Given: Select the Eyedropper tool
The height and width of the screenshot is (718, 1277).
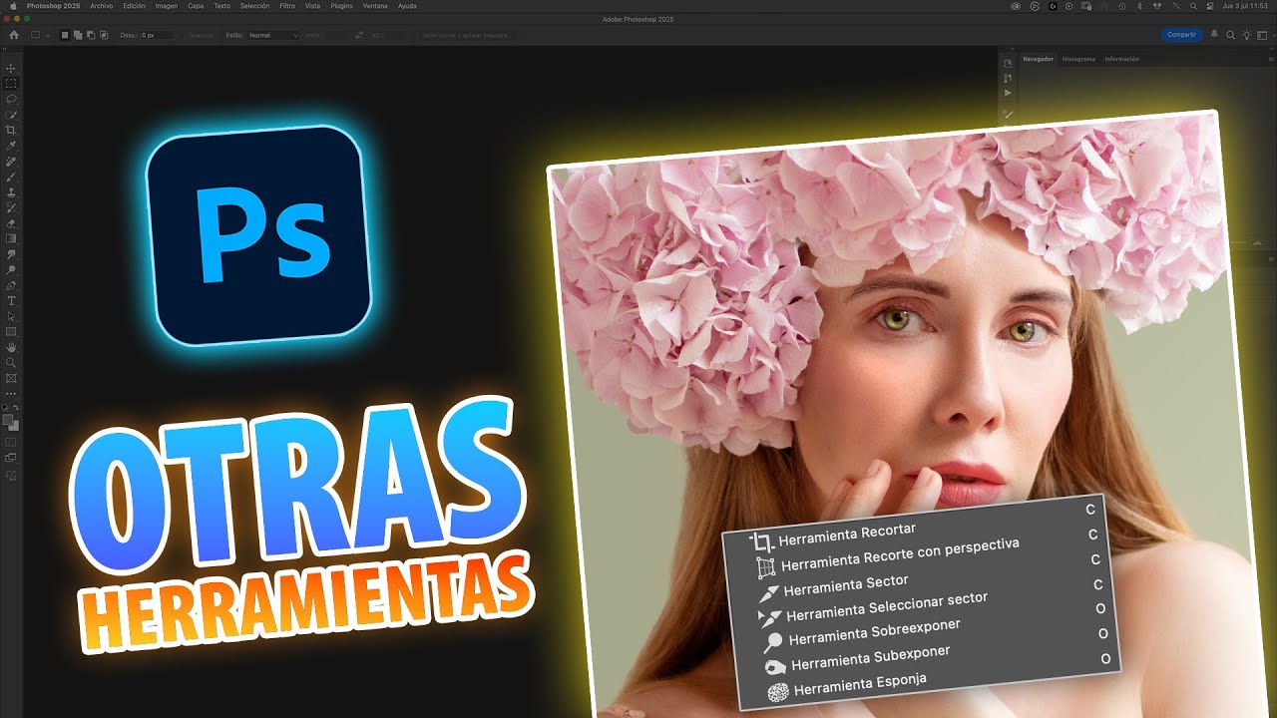Looking at the screenshot, I should [x=12, y=146].
